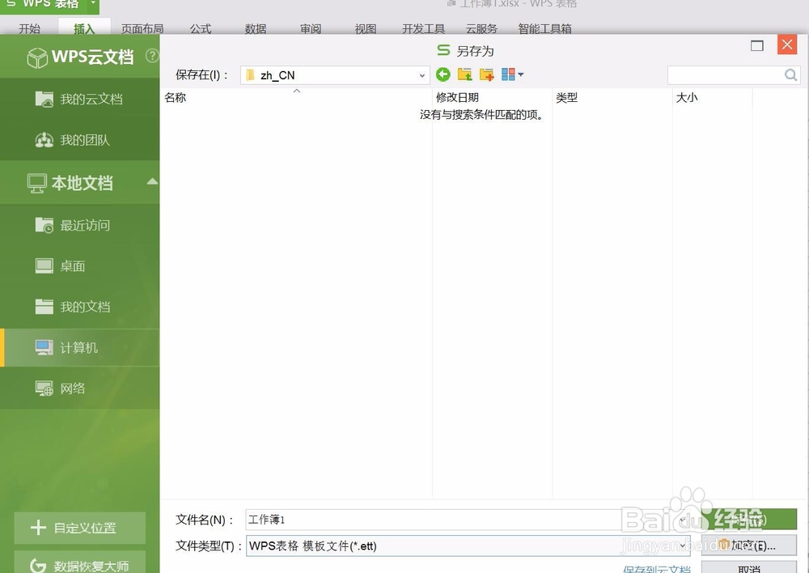Open the 审阅 ribbon tab

311,28
